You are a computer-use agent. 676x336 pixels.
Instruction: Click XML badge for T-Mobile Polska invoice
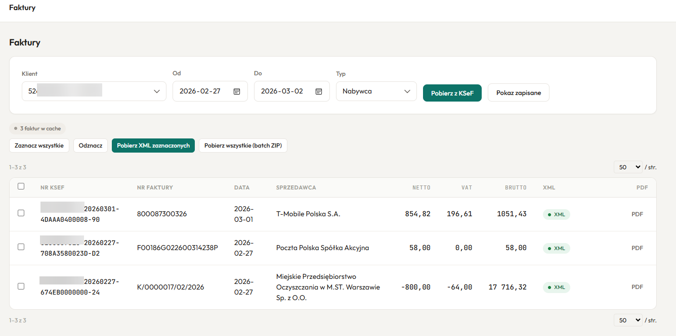click(x=557, y=214)
